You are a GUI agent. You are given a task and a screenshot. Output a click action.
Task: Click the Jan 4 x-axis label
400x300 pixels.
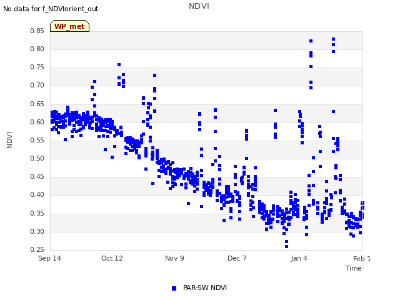click(x=299, y=258)
